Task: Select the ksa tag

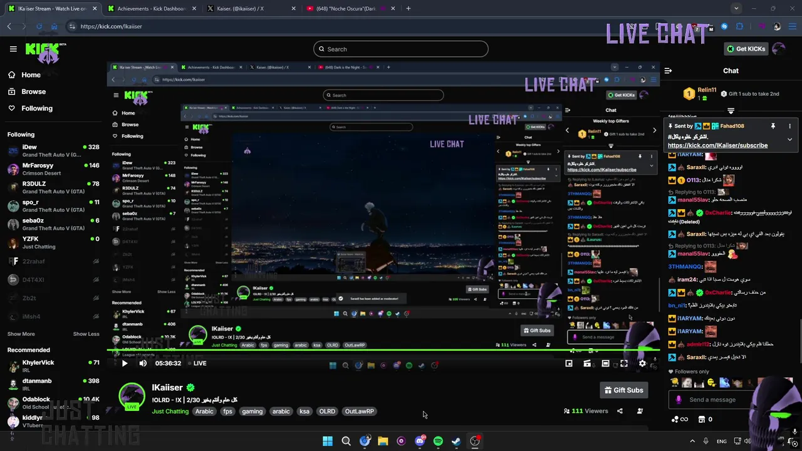Action: coord(305,412)
